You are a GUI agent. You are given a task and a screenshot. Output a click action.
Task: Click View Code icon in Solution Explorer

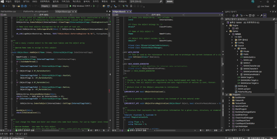pyautogui.click(x=258, y=16)
